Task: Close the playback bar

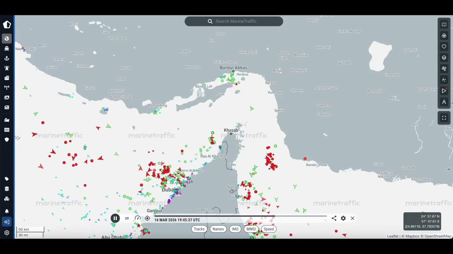Action: 352,218
